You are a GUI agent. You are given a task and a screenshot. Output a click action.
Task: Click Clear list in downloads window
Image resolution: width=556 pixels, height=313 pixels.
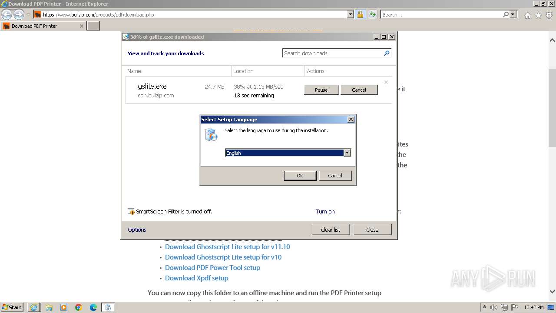coord(331,230)
